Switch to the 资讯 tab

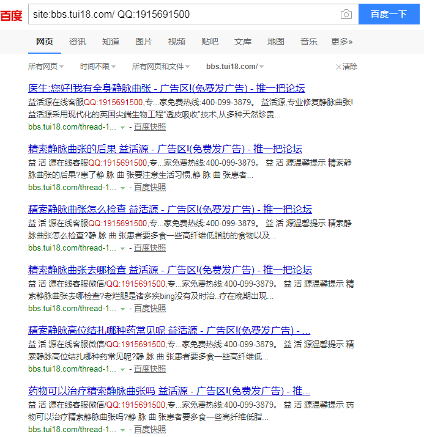(x=78, y=42)
